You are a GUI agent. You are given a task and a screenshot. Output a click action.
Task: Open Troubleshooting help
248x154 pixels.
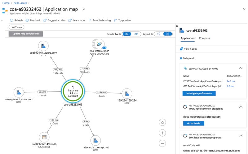click(x=100, y=20)
